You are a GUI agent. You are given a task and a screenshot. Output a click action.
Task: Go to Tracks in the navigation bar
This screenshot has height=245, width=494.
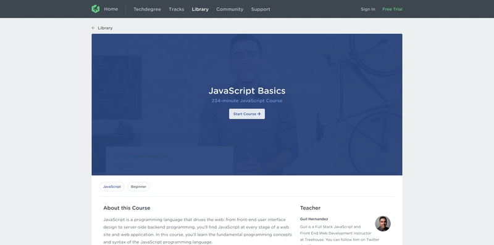coord(177,9)
